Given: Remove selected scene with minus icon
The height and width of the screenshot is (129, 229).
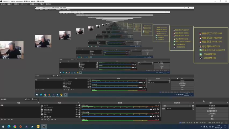Looking at the screenshot, I should tap(5, 120).
